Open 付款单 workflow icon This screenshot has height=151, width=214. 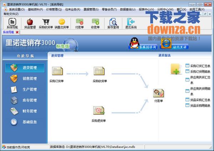[158, 93]
